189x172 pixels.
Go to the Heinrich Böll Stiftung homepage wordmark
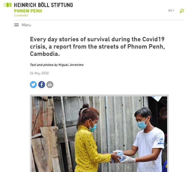[x=43, y=5]
